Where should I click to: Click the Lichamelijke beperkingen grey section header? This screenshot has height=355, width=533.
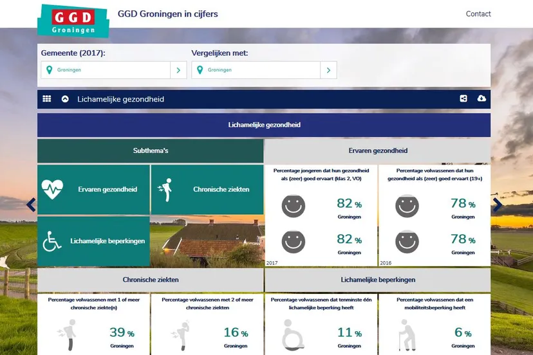coord(378,280)
